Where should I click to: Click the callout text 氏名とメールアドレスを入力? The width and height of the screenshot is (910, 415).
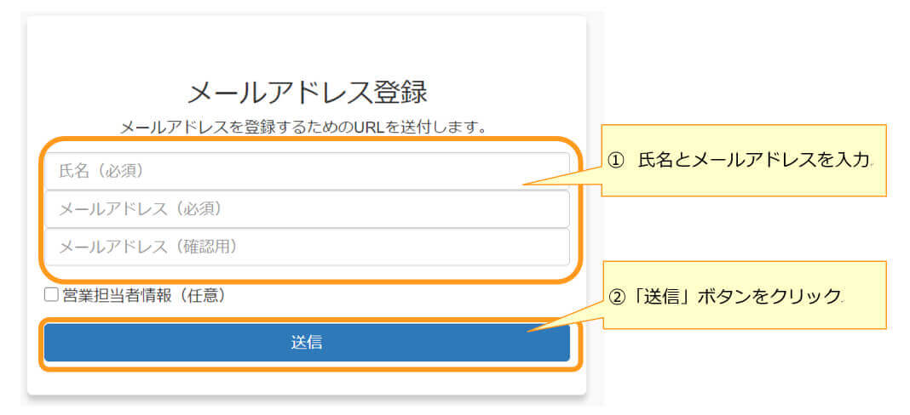(753, 161)
